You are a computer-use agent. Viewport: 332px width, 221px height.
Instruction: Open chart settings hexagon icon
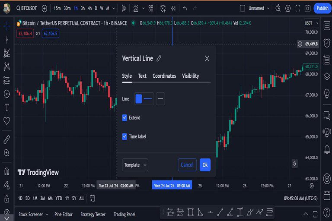(x=288, y=9)
